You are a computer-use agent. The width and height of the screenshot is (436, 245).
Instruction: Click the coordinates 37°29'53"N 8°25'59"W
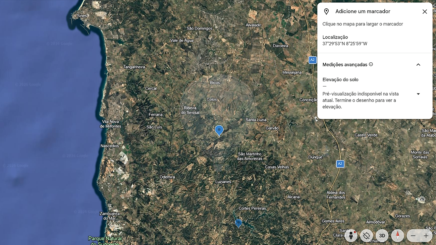(345, 44)
